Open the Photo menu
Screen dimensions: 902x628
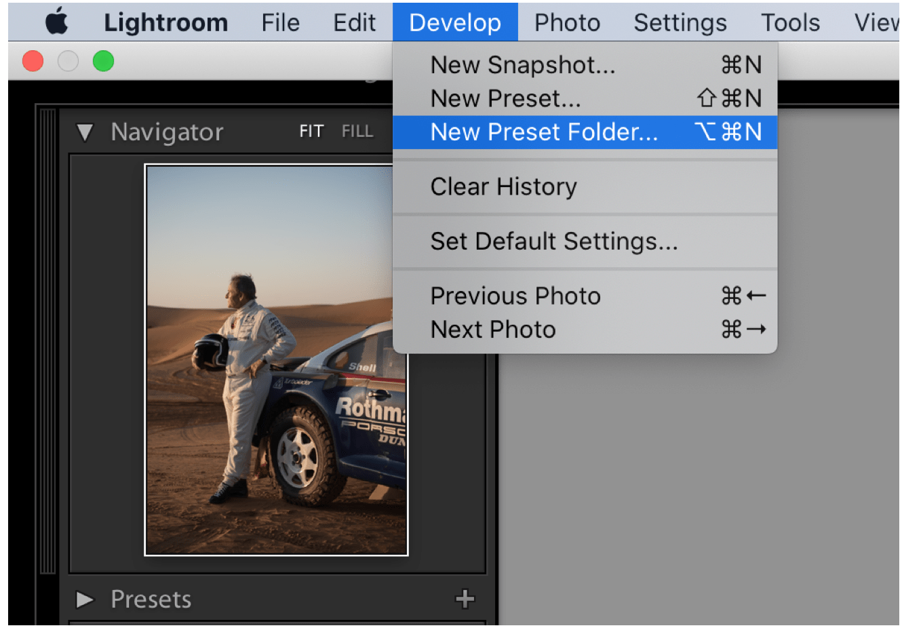(x=567, y=23)
